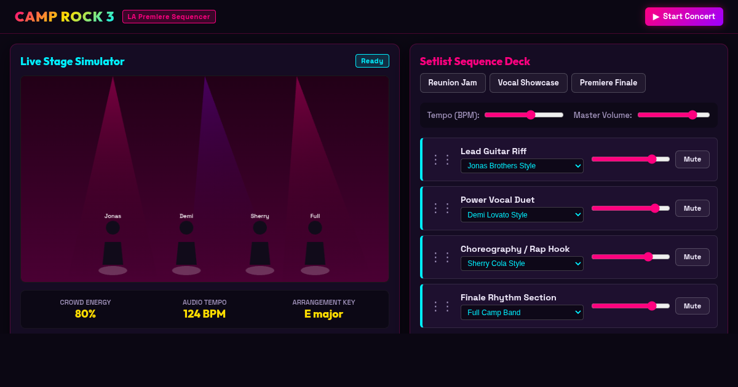Click drag handle for Finale Rhythm Section track
This screenshot has height=387, width=738.
click(442, 306)
